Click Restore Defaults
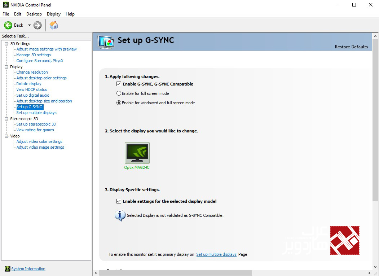This screenshot has width=379, height=276. [x=352, y=47]
